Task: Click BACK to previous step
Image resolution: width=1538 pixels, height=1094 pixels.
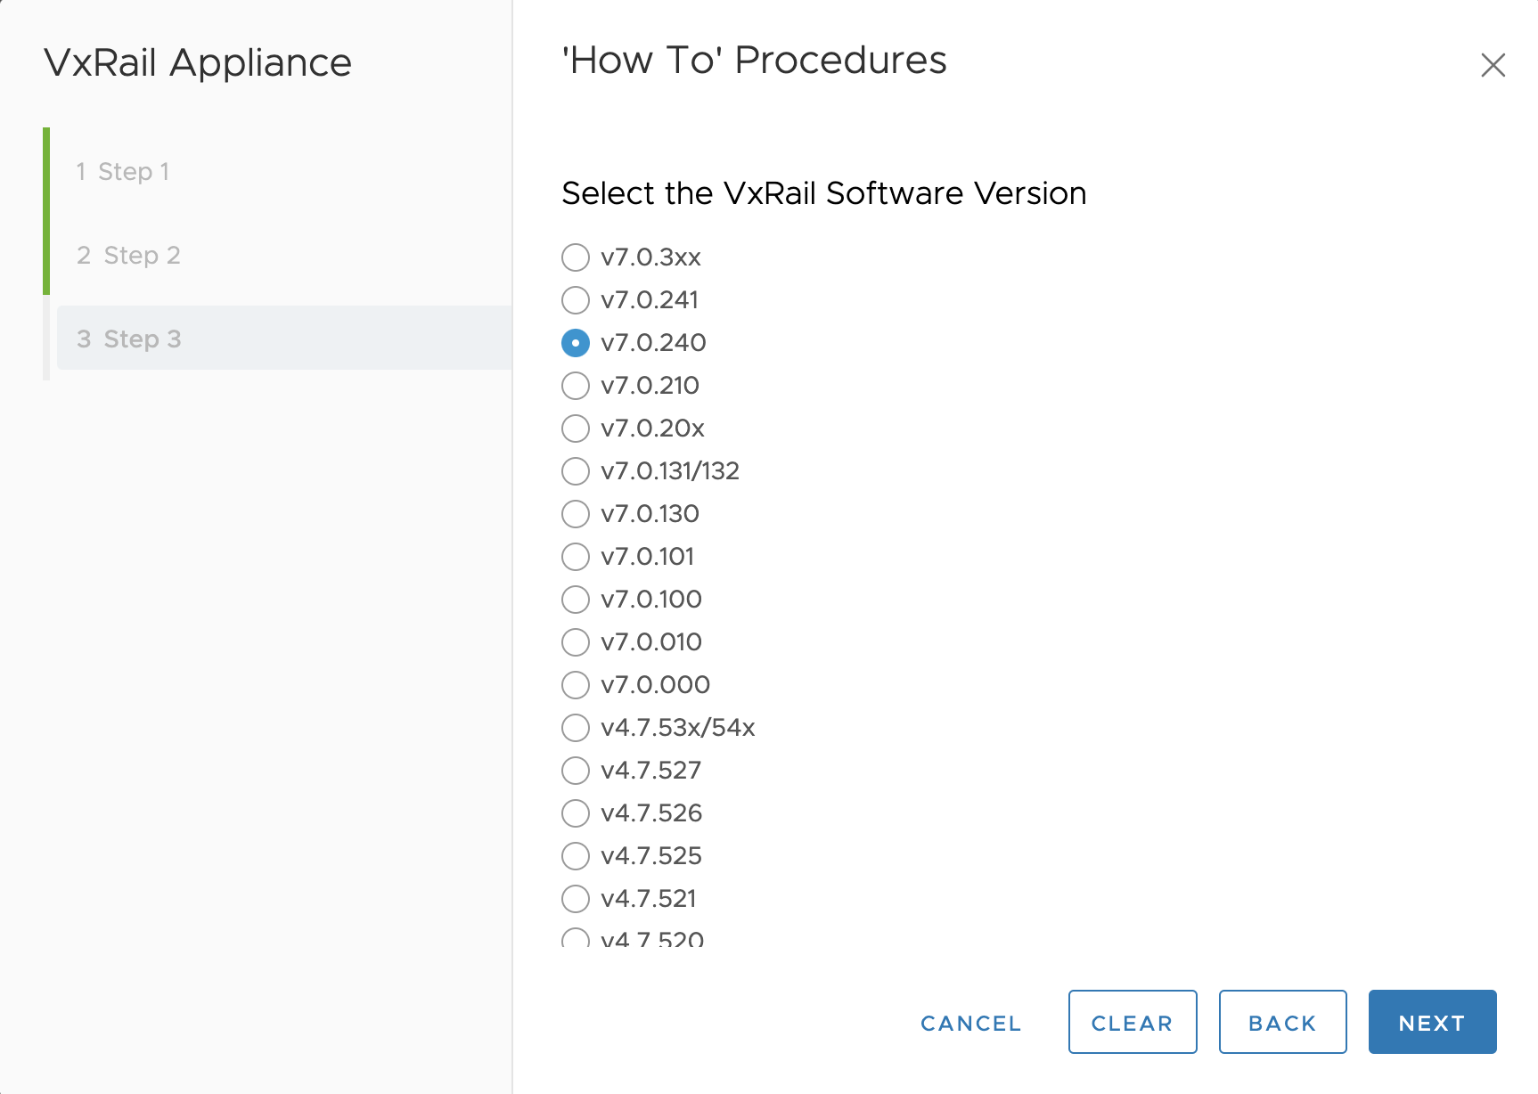Action: tap(1282, 1023)
